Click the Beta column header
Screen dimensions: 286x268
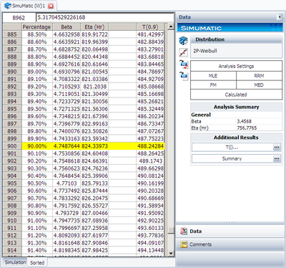click(x=66, y=27)
